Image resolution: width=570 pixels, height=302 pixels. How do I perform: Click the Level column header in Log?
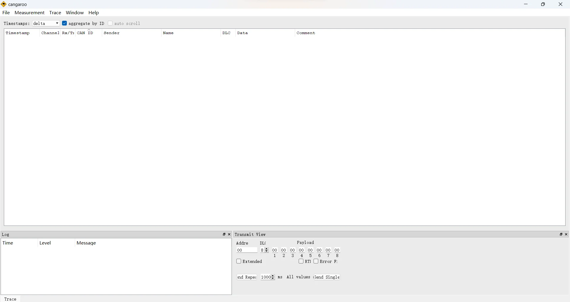[56, 243]
